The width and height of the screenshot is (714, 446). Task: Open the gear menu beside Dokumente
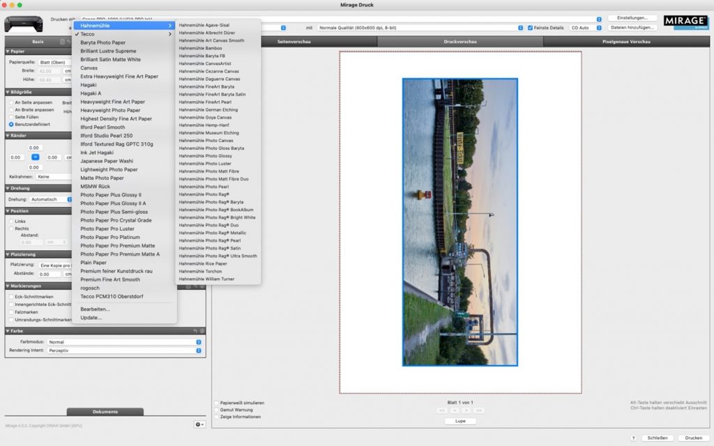coord(199,424)
